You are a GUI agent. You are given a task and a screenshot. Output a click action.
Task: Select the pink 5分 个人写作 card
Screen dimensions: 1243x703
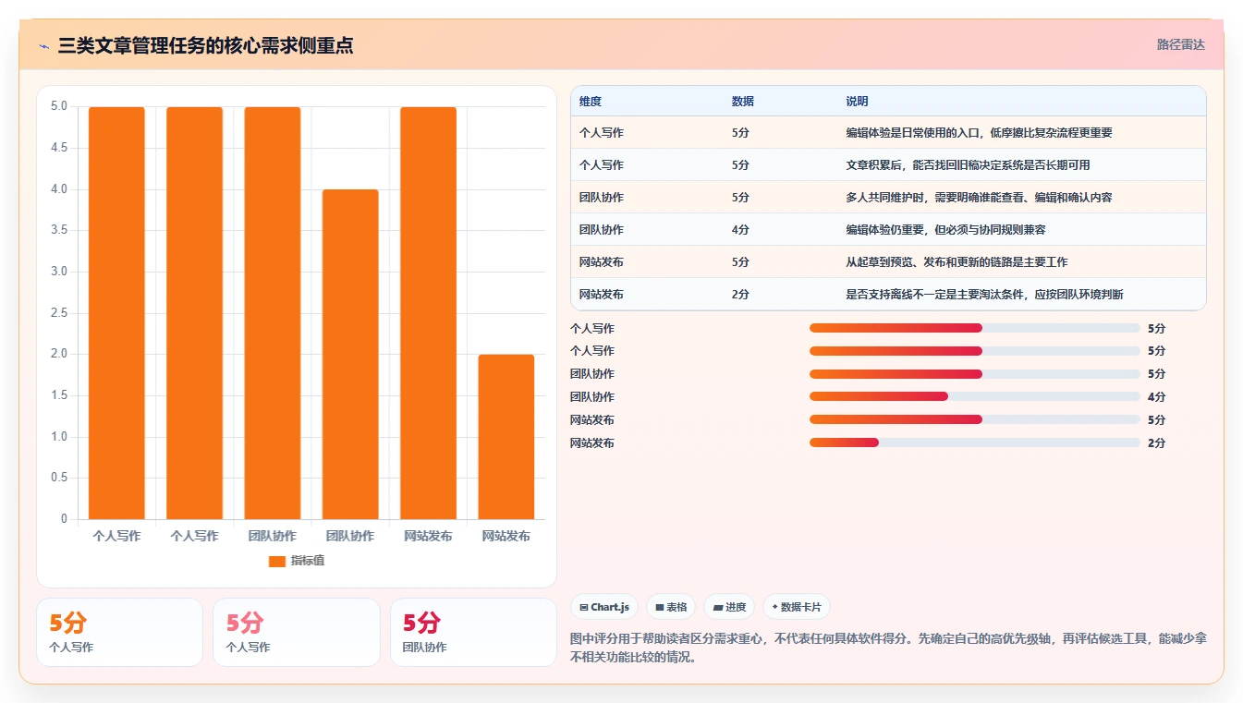click(296, 632)
